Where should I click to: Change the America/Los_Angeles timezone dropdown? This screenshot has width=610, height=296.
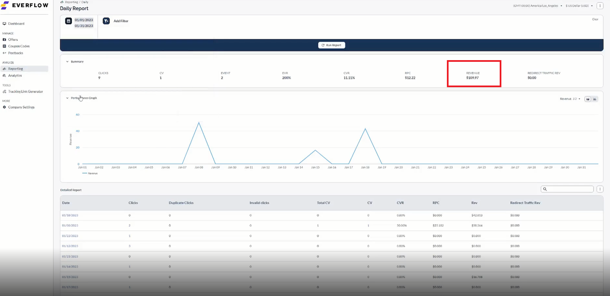(x=537, y=6)
